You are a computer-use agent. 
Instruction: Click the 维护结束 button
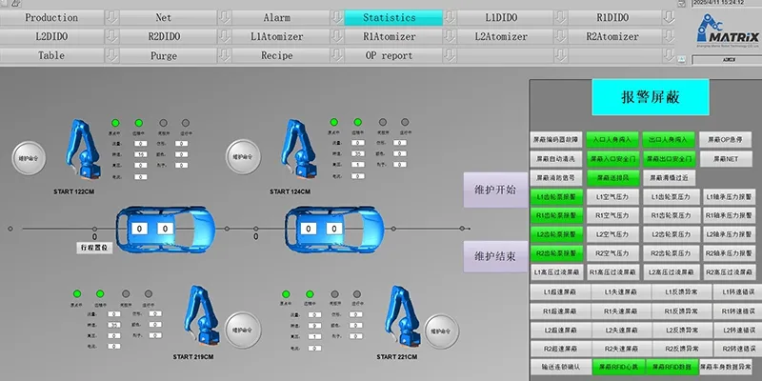pos(495,256)
